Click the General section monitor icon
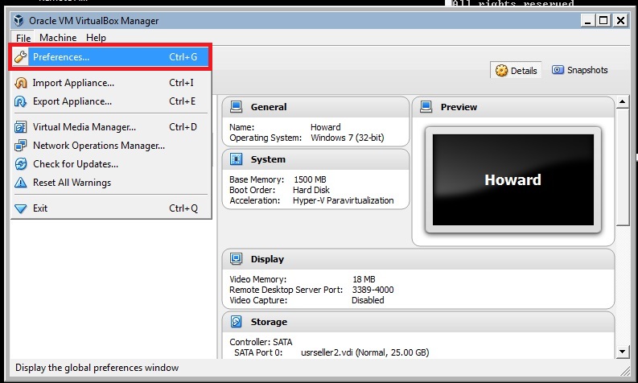The height and width of the screenshot is (383, 638). [236, 107]
